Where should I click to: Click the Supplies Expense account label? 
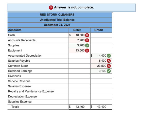(x=20, y=102)
